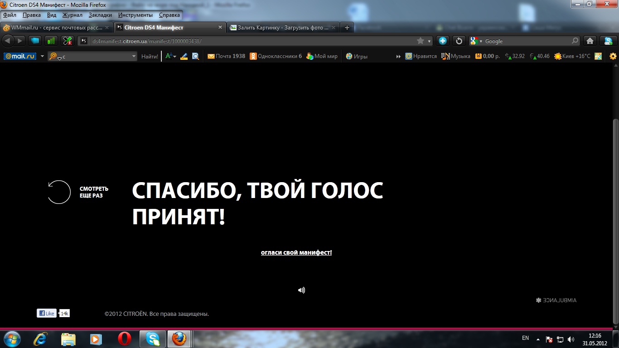The height and width of the screenshot is (348, 619).
Task: Follow the огласи свой манифест! link
Action: 296,252
